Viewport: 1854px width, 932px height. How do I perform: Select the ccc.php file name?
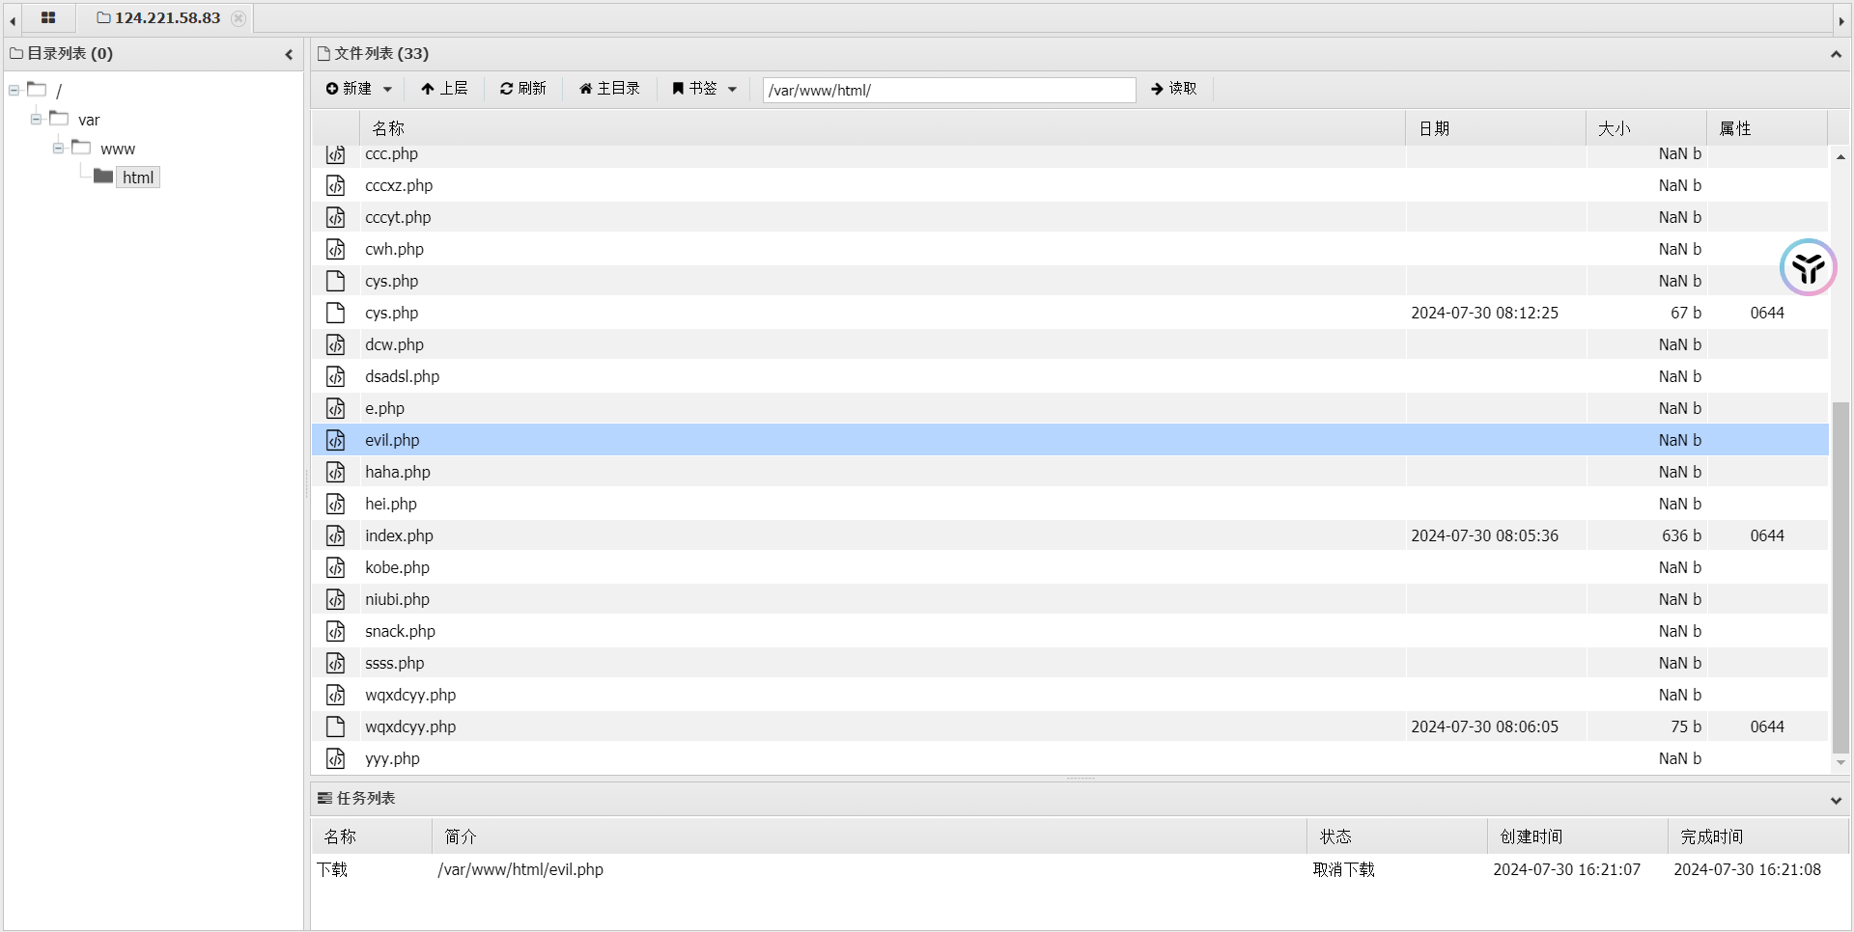click(x=391, y=154)
